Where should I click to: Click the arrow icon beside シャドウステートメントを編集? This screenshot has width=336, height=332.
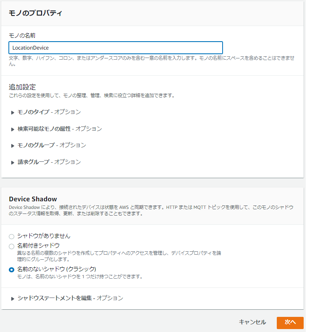pyautogui.click(x=13, y=298)
